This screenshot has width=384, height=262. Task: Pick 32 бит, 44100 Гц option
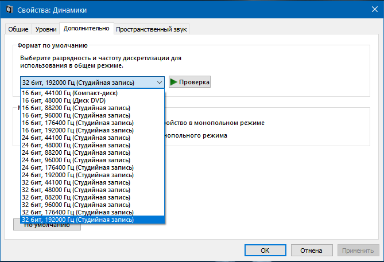(92, 182)
